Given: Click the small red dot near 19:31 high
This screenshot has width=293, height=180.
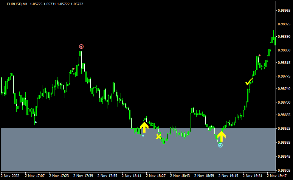Looking at the screenshot, I should [x=259, y=56].
